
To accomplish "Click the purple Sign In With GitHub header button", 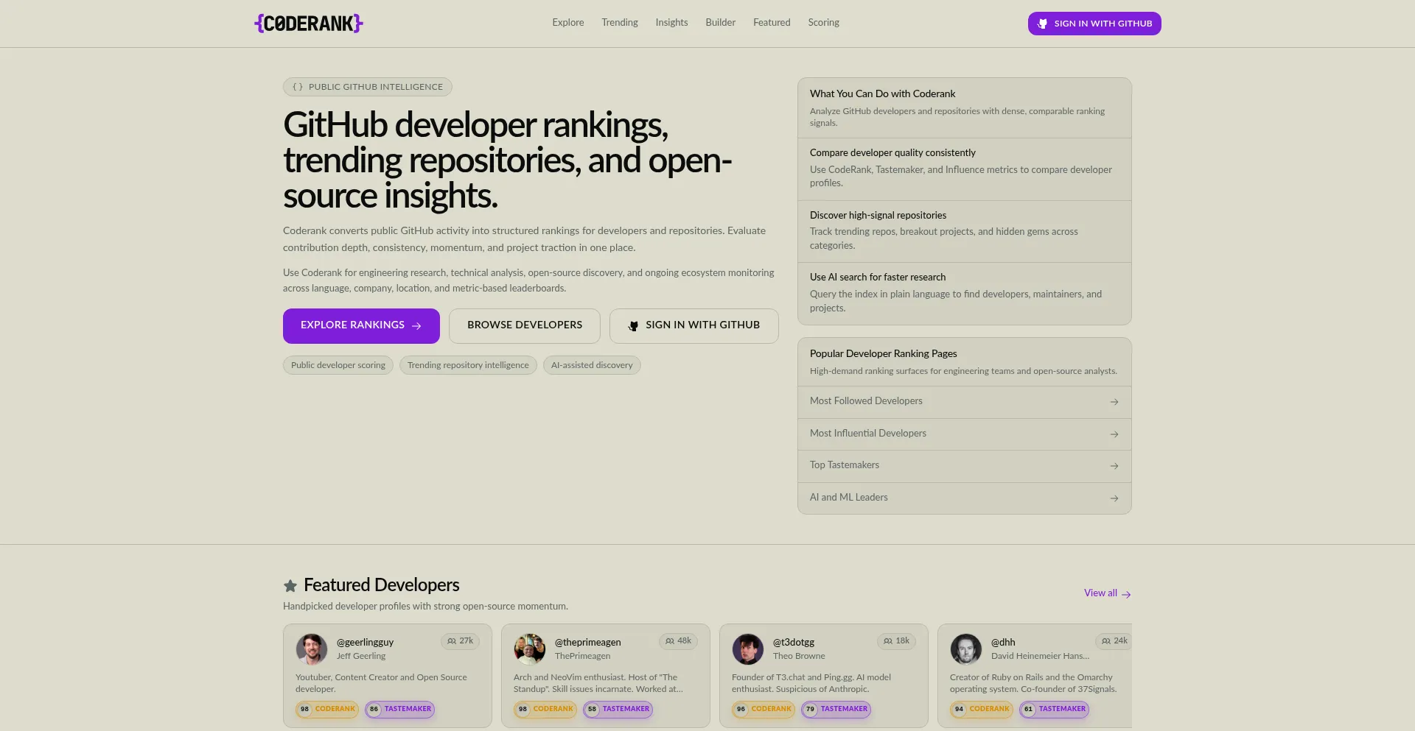I will click(1094, 24).
